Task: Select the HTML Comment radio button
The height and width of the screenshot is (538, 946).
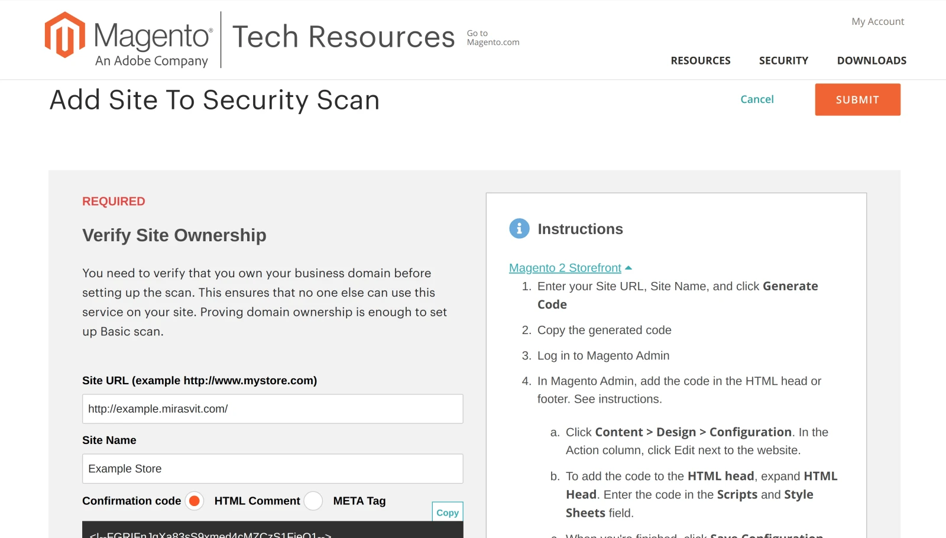Action: [194, 501]
